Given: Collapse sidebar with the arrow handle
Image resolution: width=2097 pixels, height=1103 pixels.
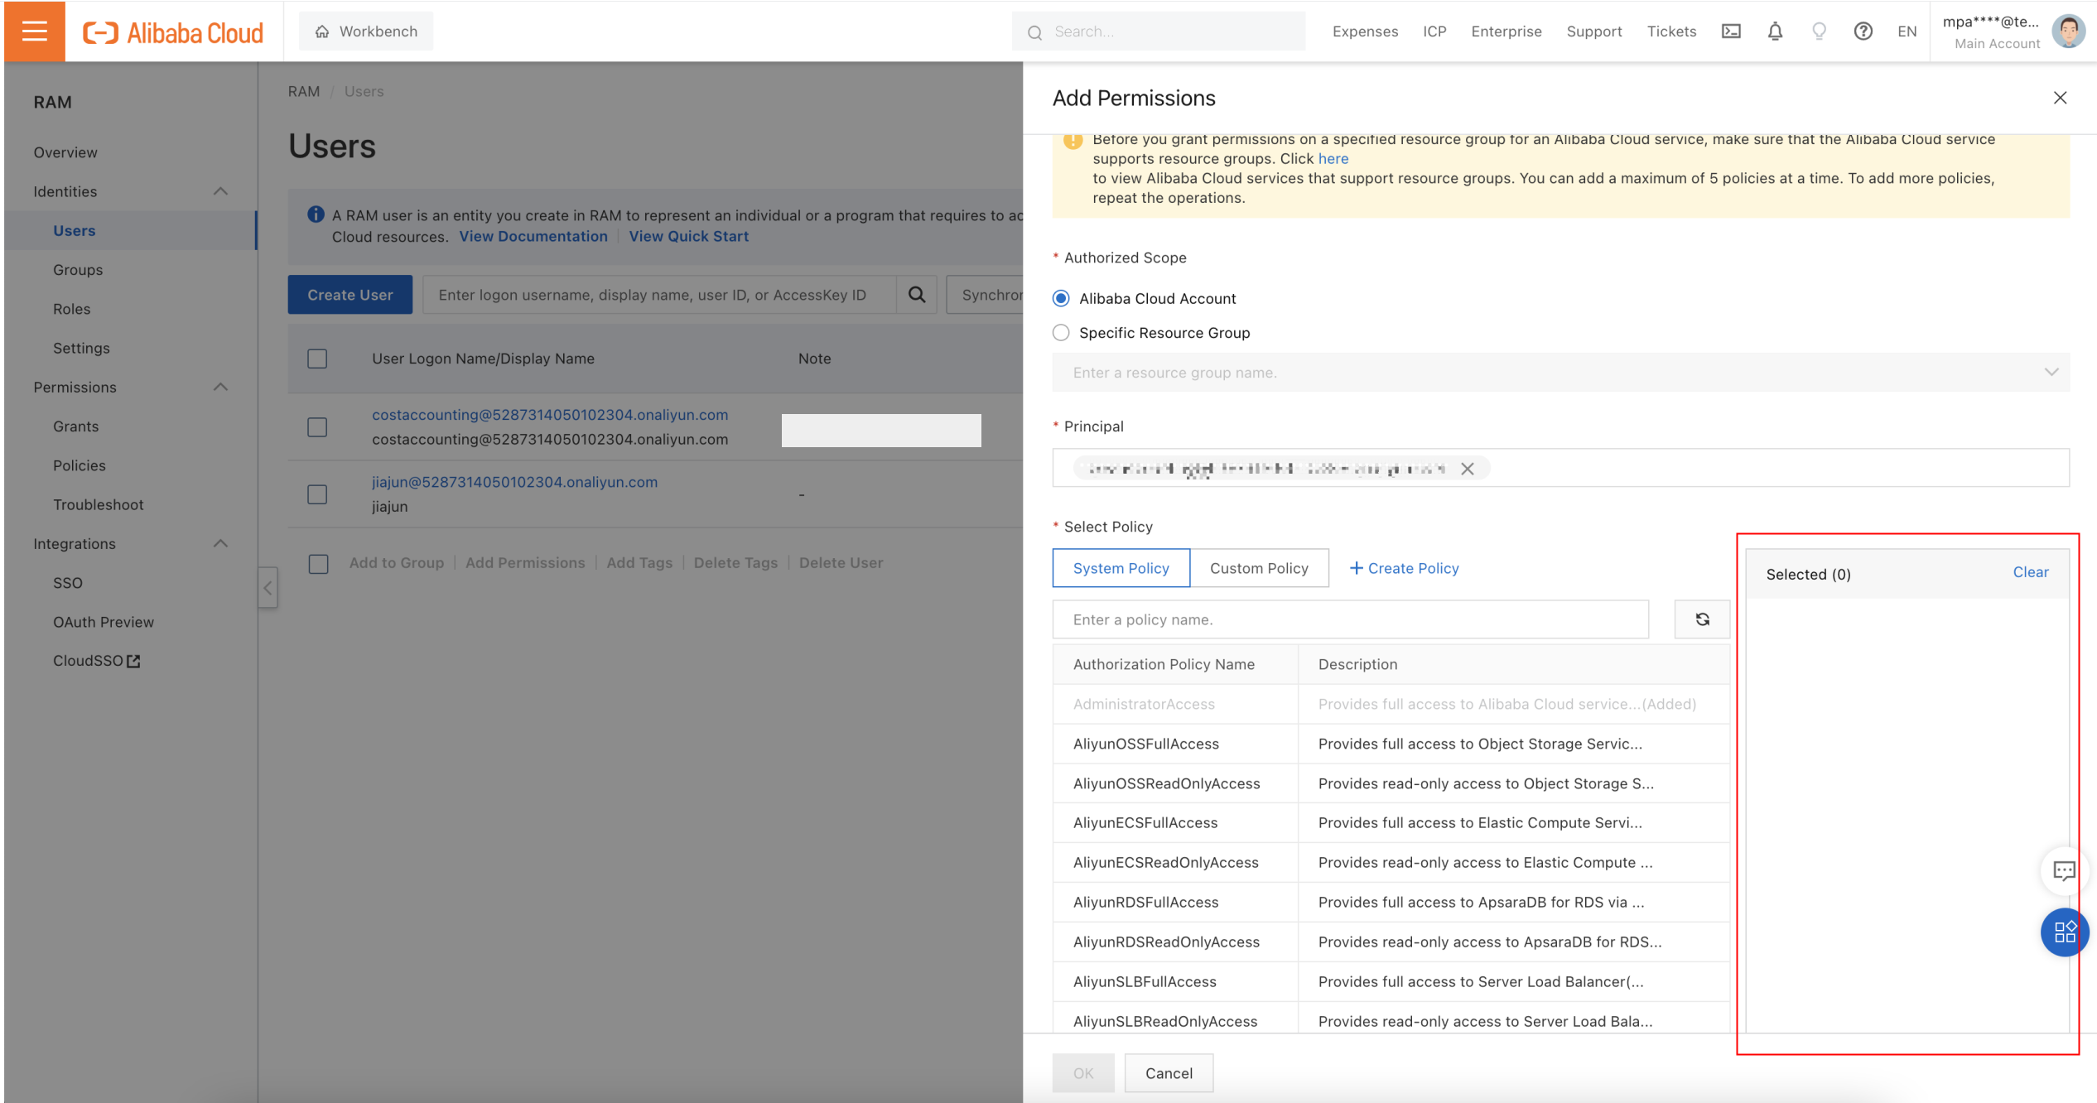Looking at the screenshot, I should coord(268,588).
